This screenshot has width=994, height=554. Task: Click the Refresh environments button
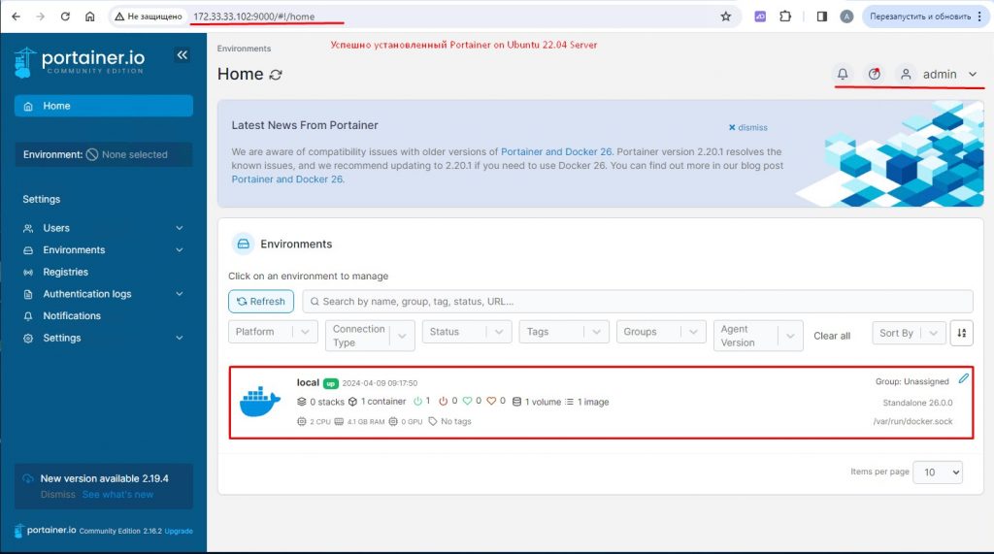261,302
